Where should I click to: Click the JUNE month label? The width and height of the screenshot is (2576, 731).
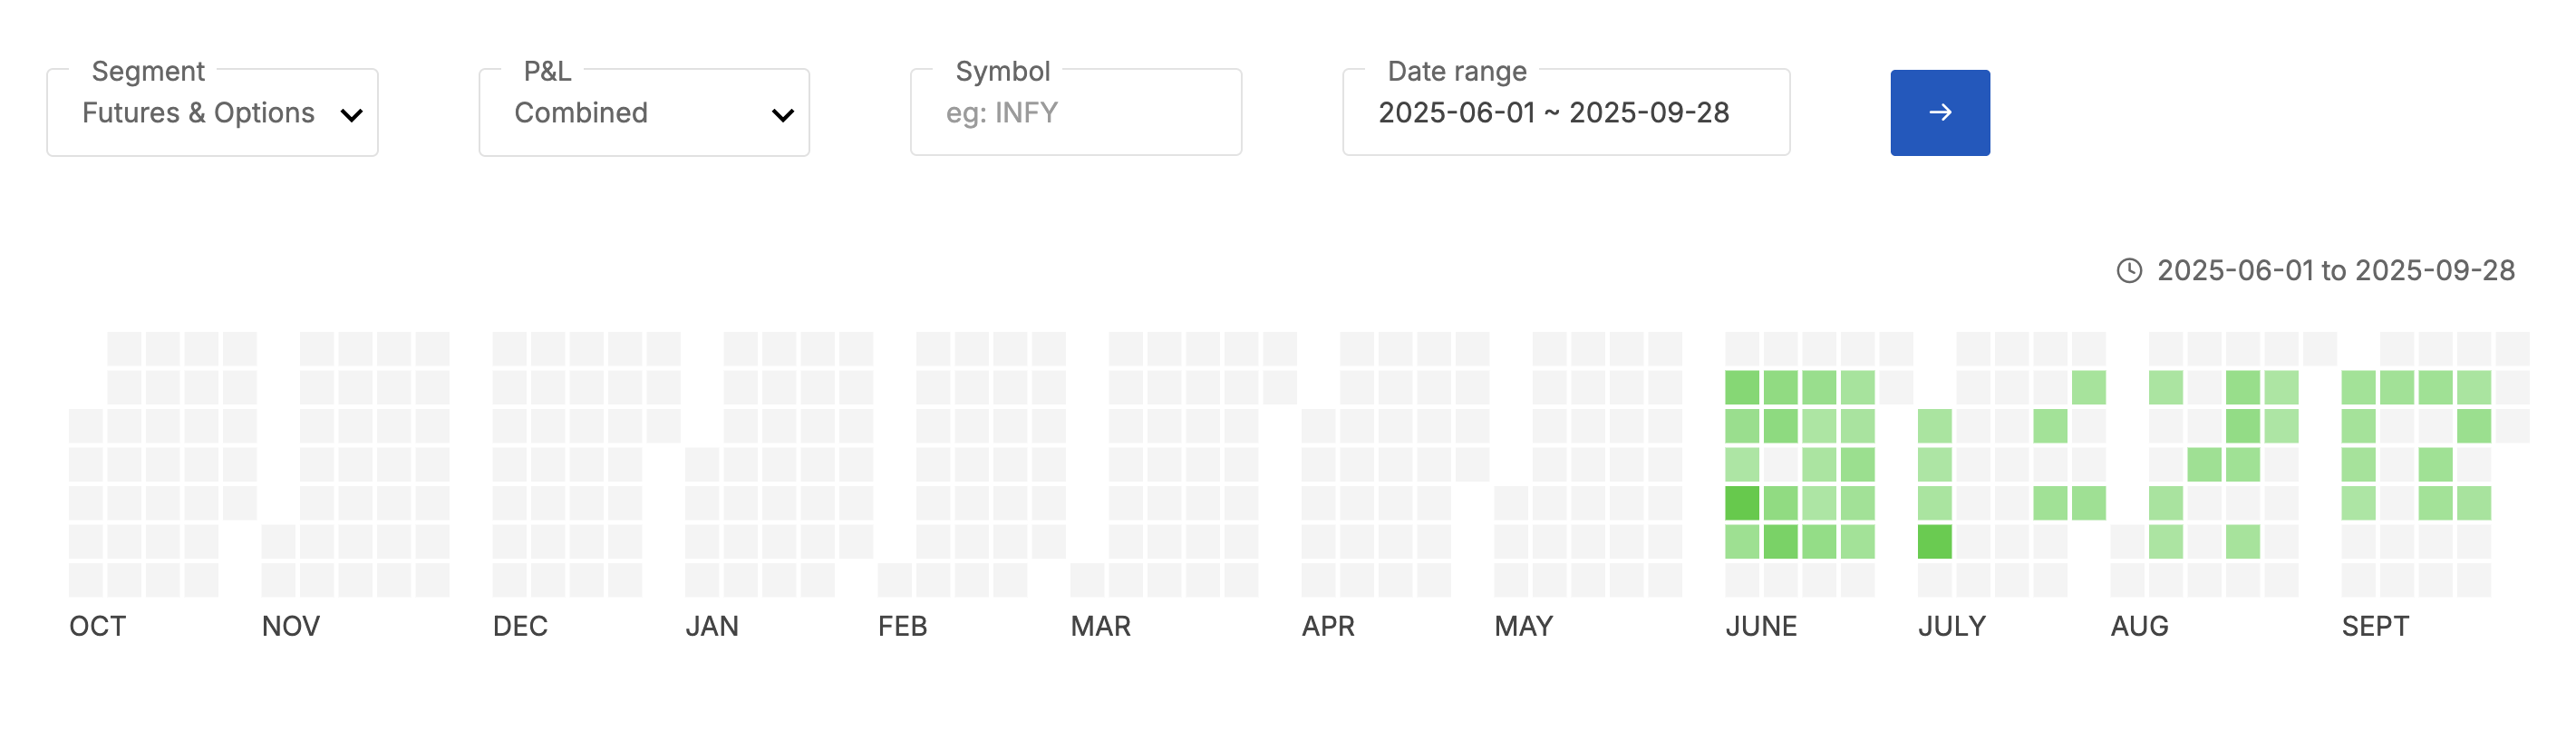[x=1760, y=626]
